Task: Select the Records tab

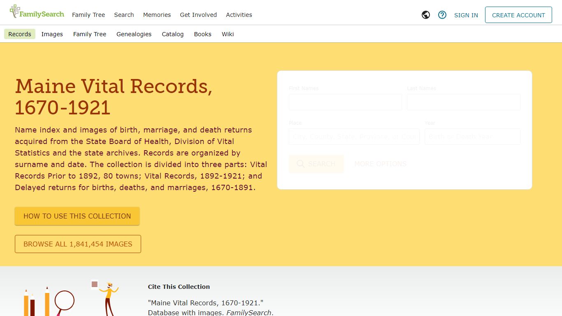Action: click(x=20, y=34)
